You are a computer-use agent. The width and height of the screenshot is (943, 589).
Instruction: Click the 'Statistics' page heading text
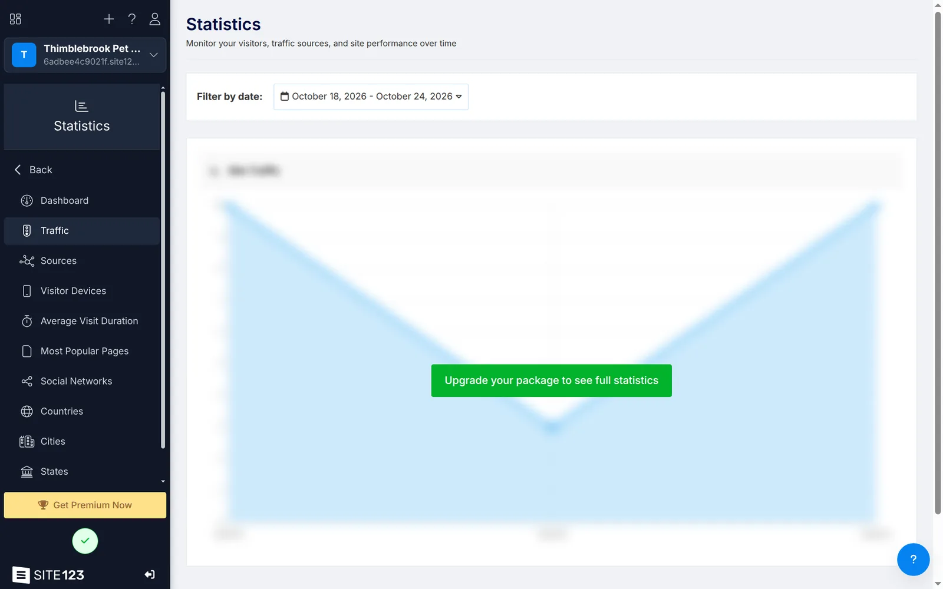click(223, 24)
